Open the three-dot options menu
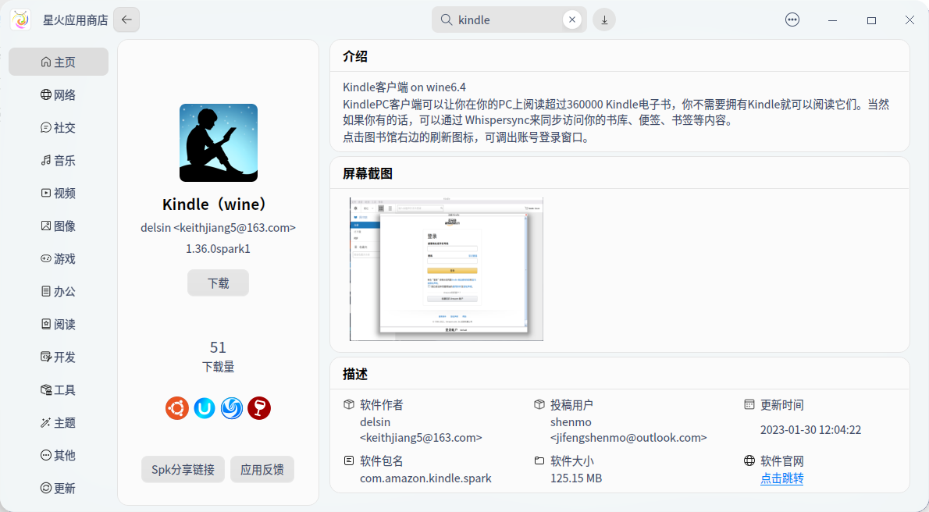 792,20
